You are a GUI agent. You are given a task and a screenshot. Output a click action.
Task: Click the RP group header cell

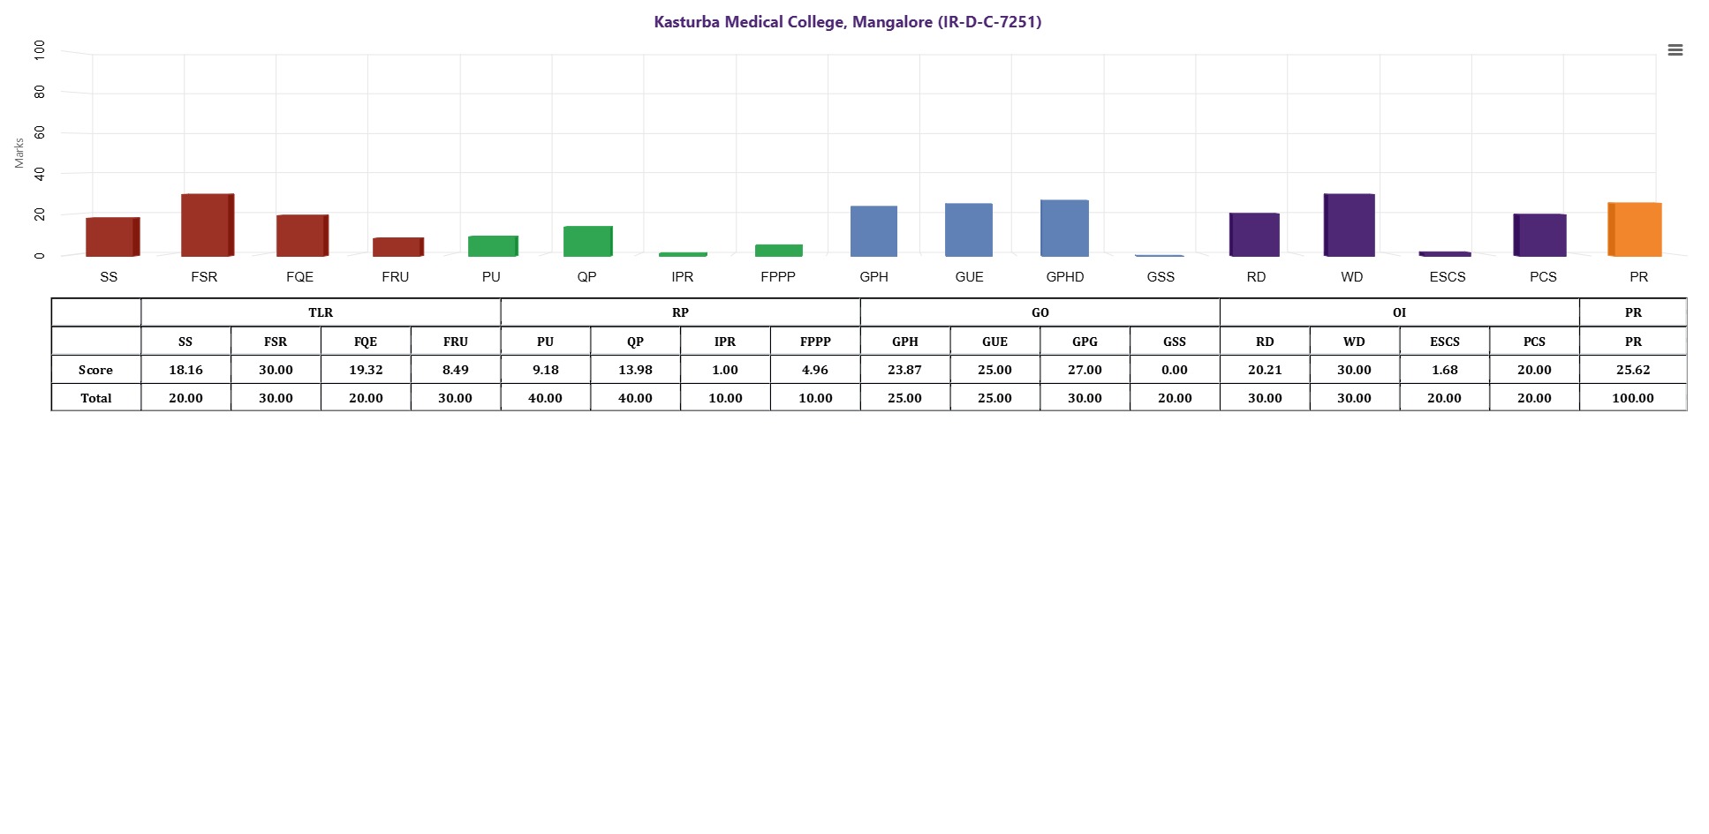680,312
